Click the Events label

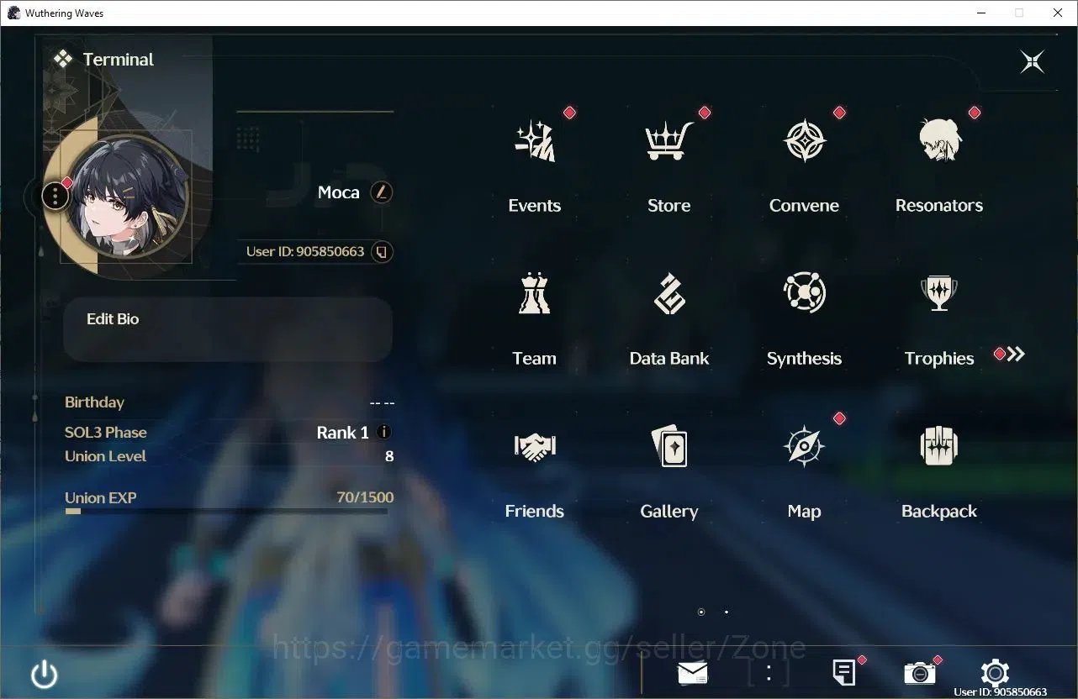(535, 205)
